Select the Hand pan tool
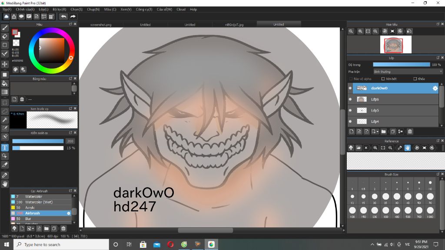445x250 pixels. point(5,184)
